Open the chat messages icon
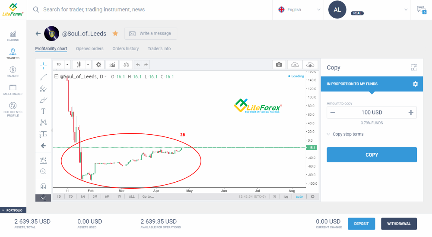Viewport: 432px width, 237px height. pyautogui.click(x=421, y=10)
